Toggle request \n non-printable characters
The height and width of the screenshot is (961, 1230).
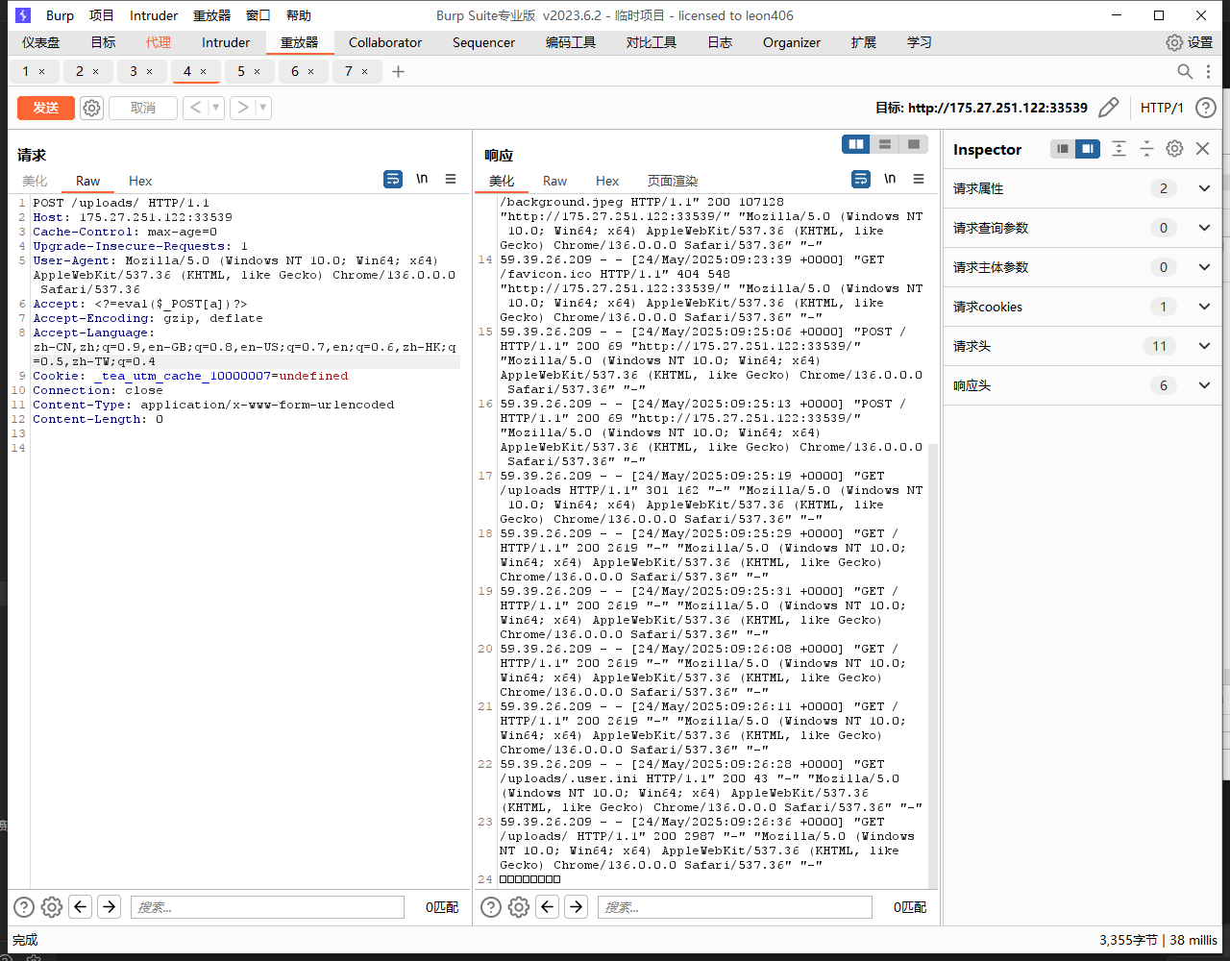[x=422, y=179]
